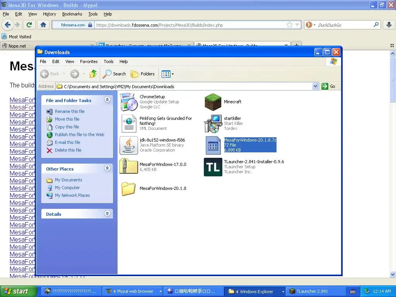Open the Explorer File menu

pos(43,61)
